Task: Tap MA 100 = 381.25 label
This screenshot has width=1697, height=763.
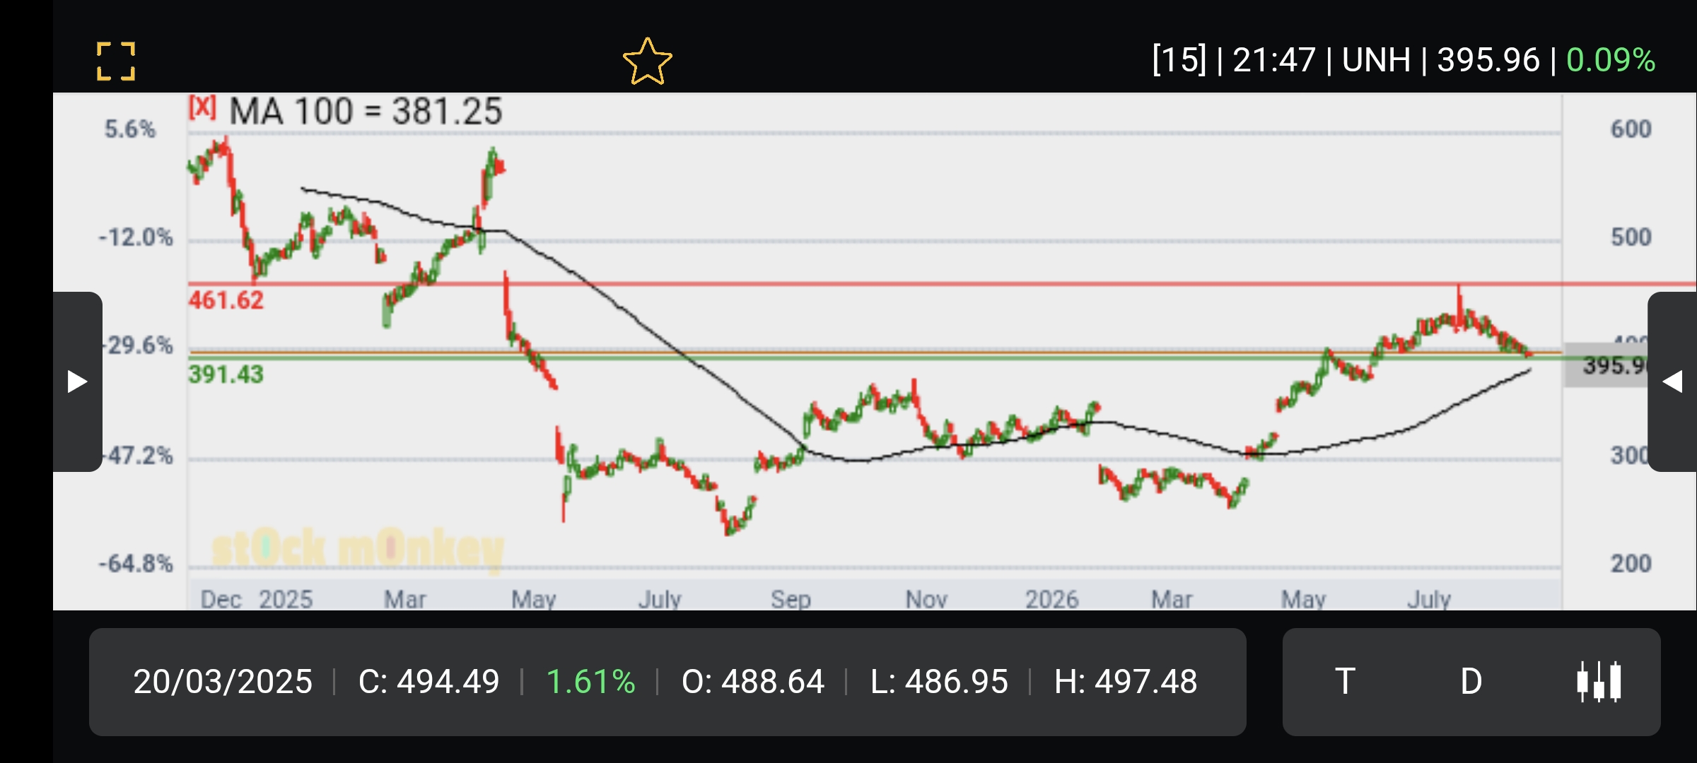Action: pyautogui.click(x=366, y=111)
